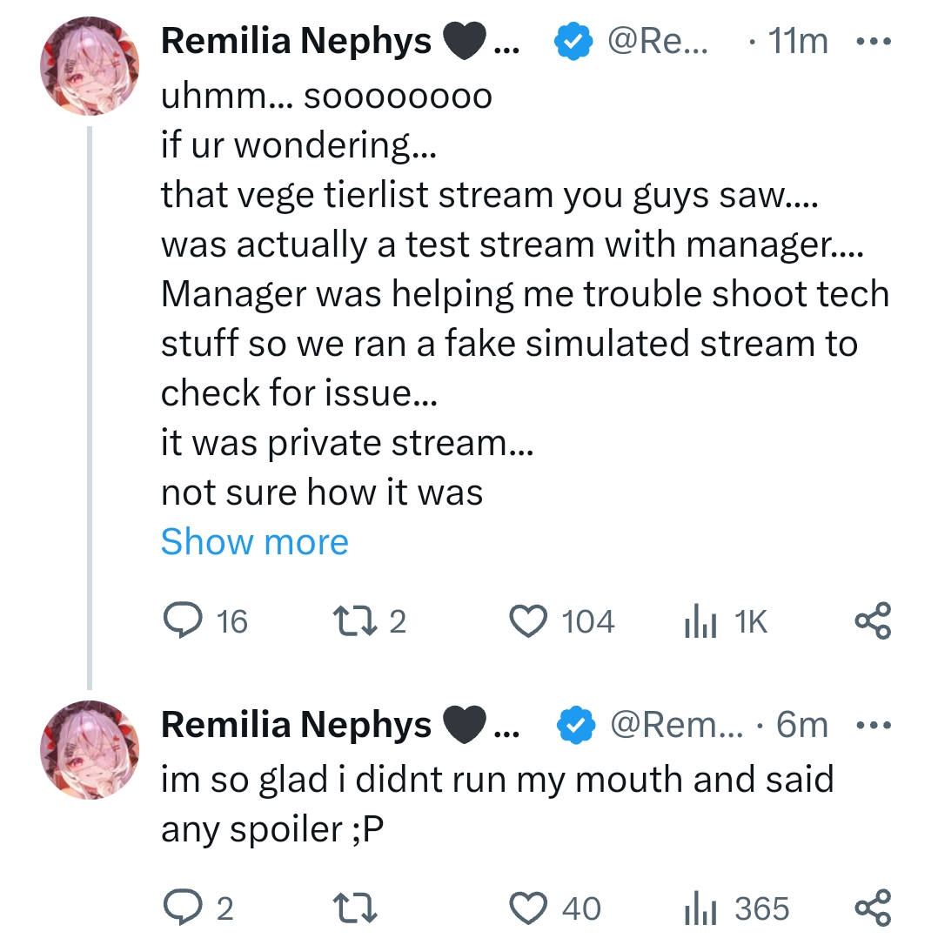
Task: Share the spoiler tweet
Action: coord(873,908)
